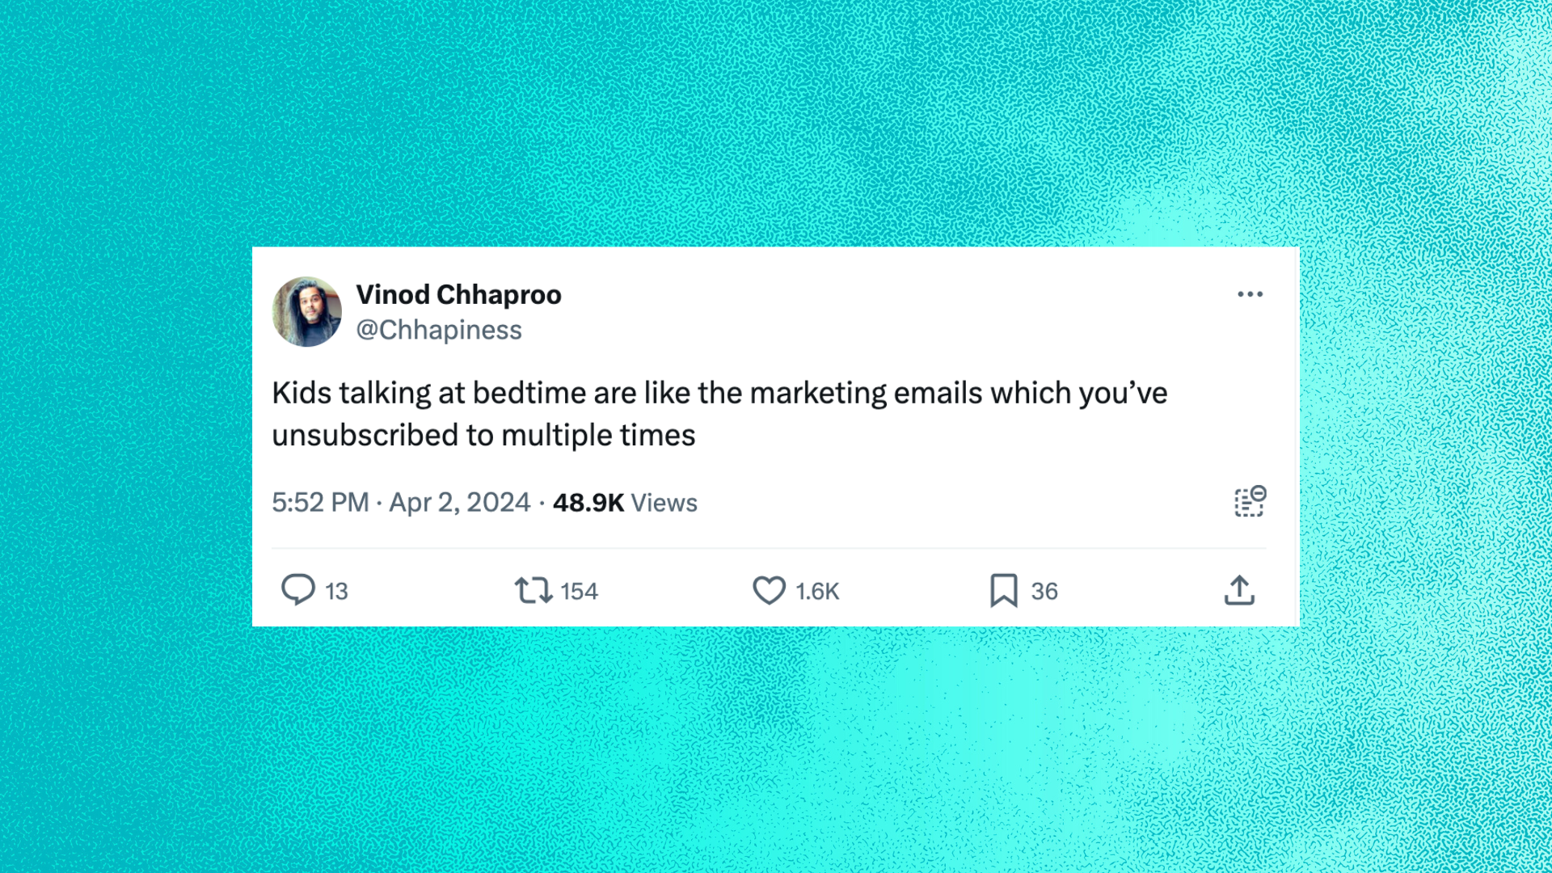
Task: Open Vinod Chhaproo's profile picture
Action: pyautogui.click(x=307, y=312)
